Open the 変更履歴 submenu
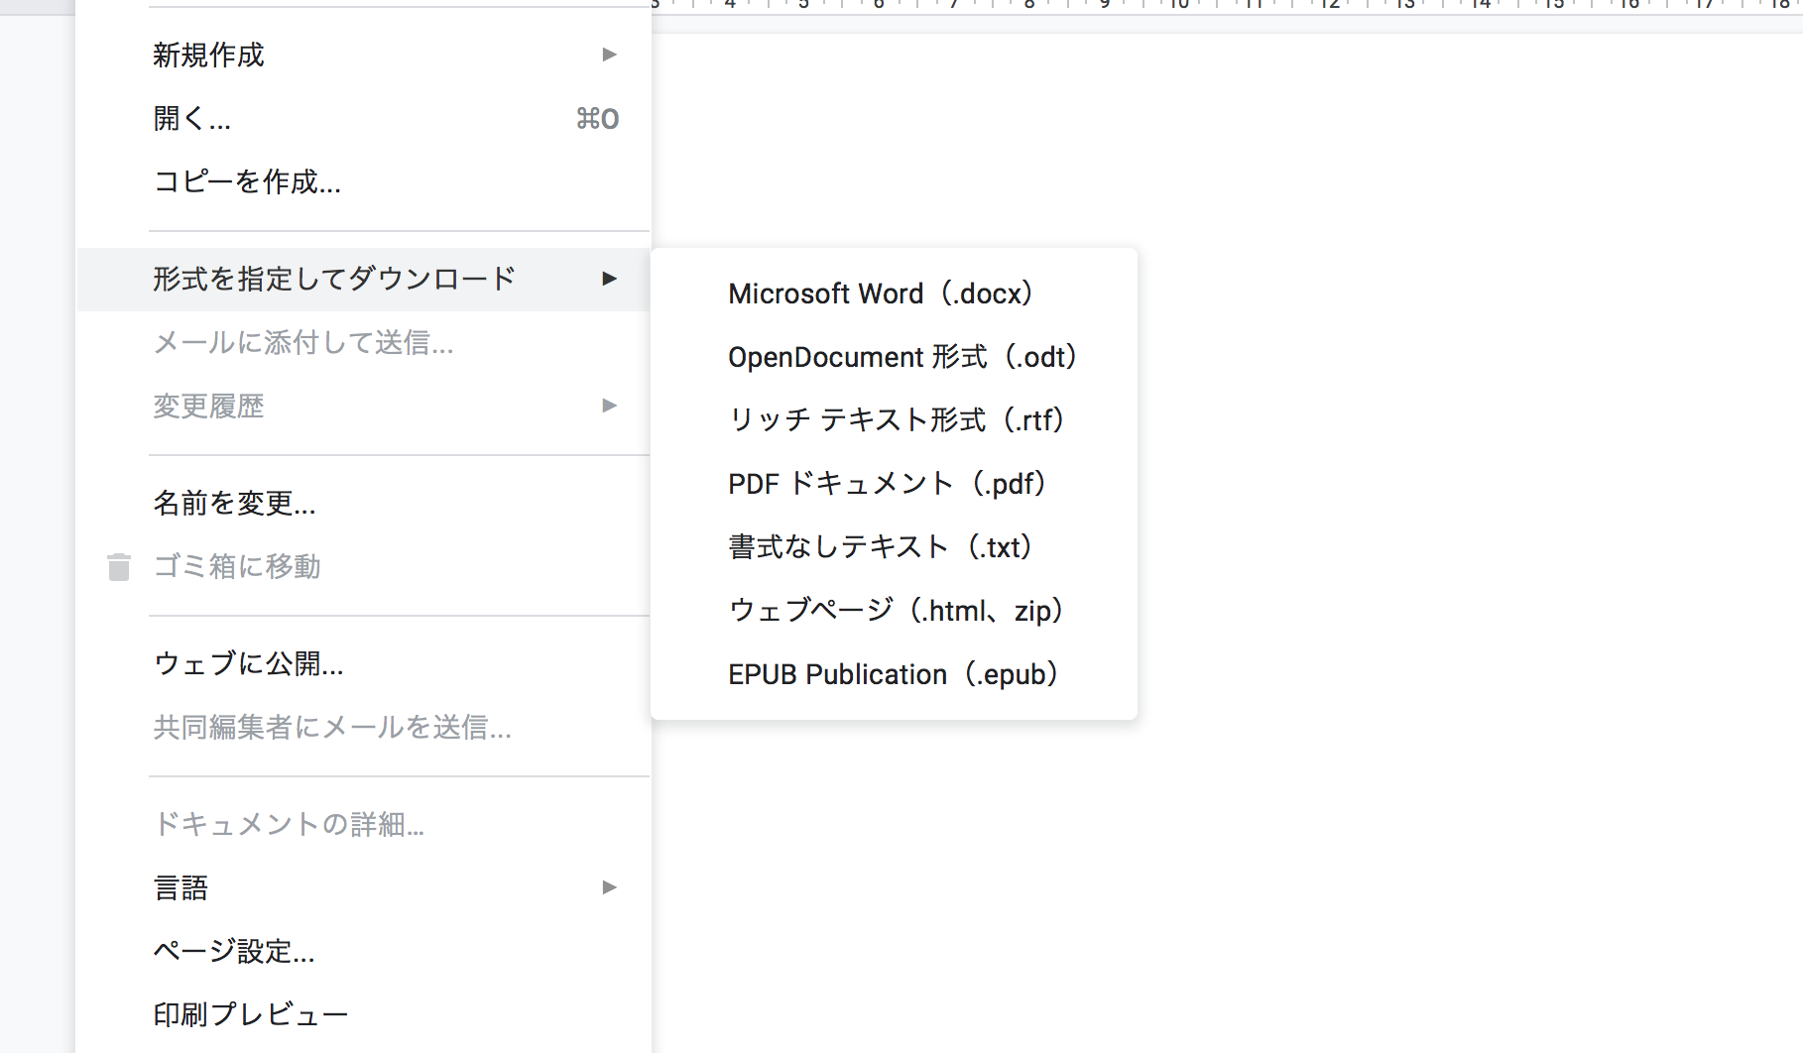This screenshot has height=1053, width=1803. (363, 407)
